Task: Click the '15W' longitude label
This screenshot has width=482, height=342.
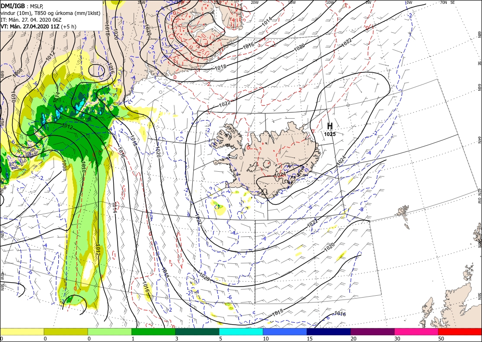Action: point(292,2)
